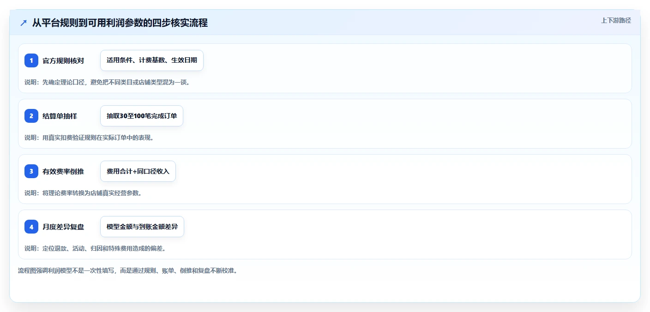Click the 模型金额与到账金额差异 chip
The width and height of the screenshot is (650, 312).
click(142, 227)
